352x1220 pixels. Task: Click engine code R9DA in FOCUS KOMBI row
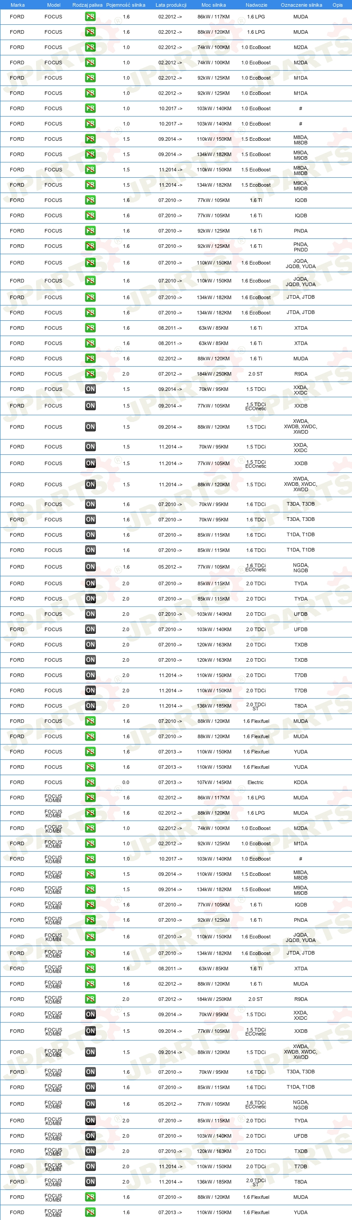300,999
